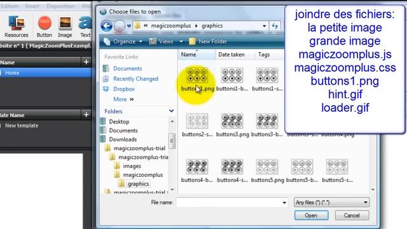Select New template in background list
The width and height of the screenshot is (407, 229).
[22, 125]
